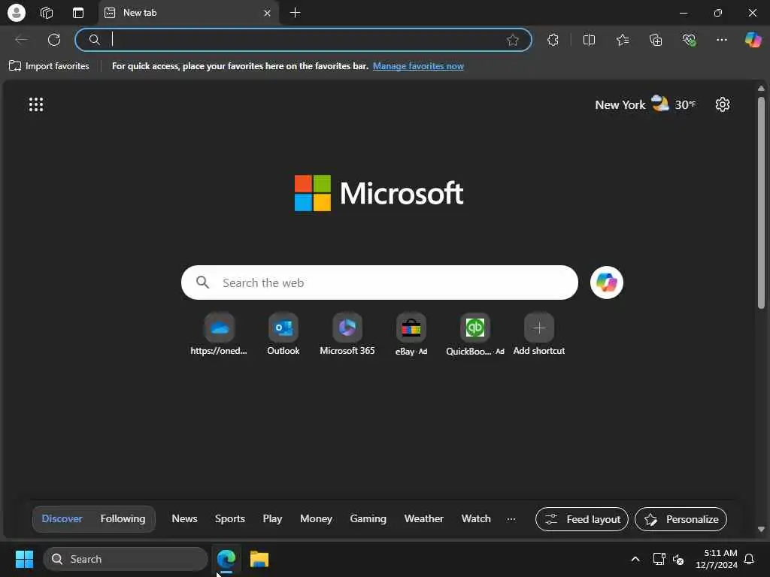Open Copilot button beside search box
This screenshot has height=577, width=770.
point(607,282)
